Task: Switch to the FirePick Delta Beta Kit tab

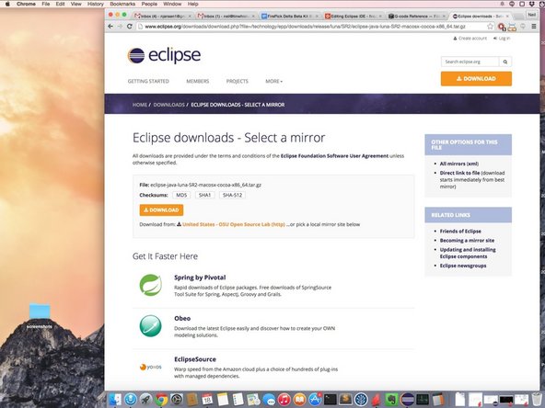Action: click(x=290, y=16)
